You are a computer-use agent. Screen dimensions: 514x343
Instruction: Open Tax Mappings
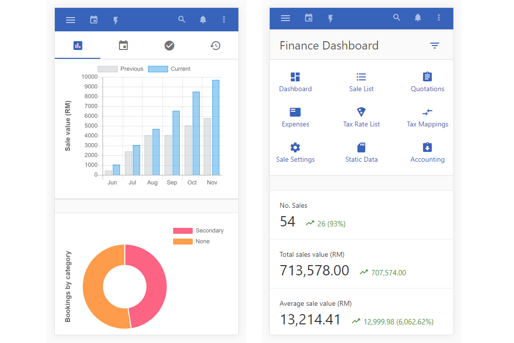pyautogui.click(x=427, y=117)
